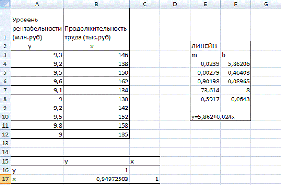Image resolution: width=281 pixels, height=185 pixels.
Task: Select the slope cell showing 0,0239
Action: (205, 64)
